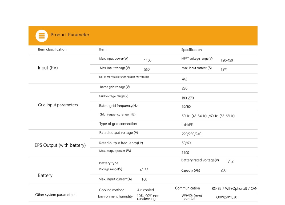Select the Specification column header
Screen dimensions: 285x205
pyautogui.click(x=191, y=50)
